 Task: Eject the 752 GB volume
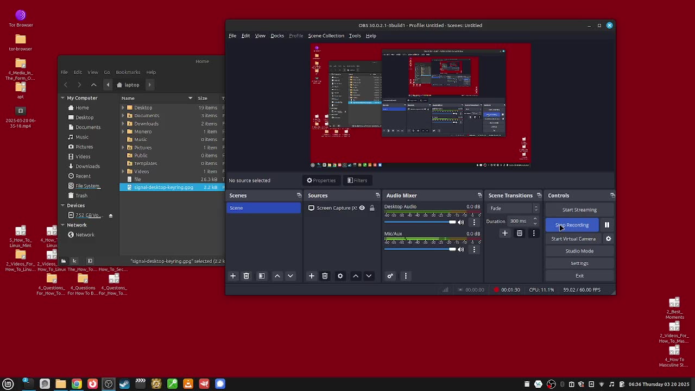point(110,216)
